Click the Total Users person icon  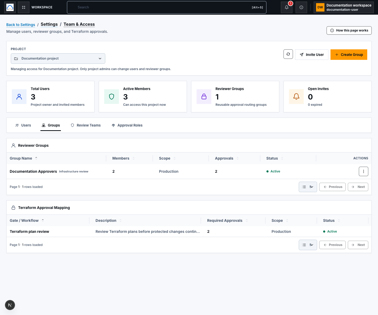tap(19, 97)
